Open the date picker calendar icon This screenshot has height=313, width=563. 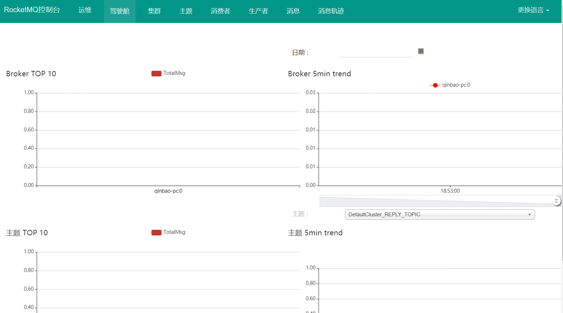(421, 52)
